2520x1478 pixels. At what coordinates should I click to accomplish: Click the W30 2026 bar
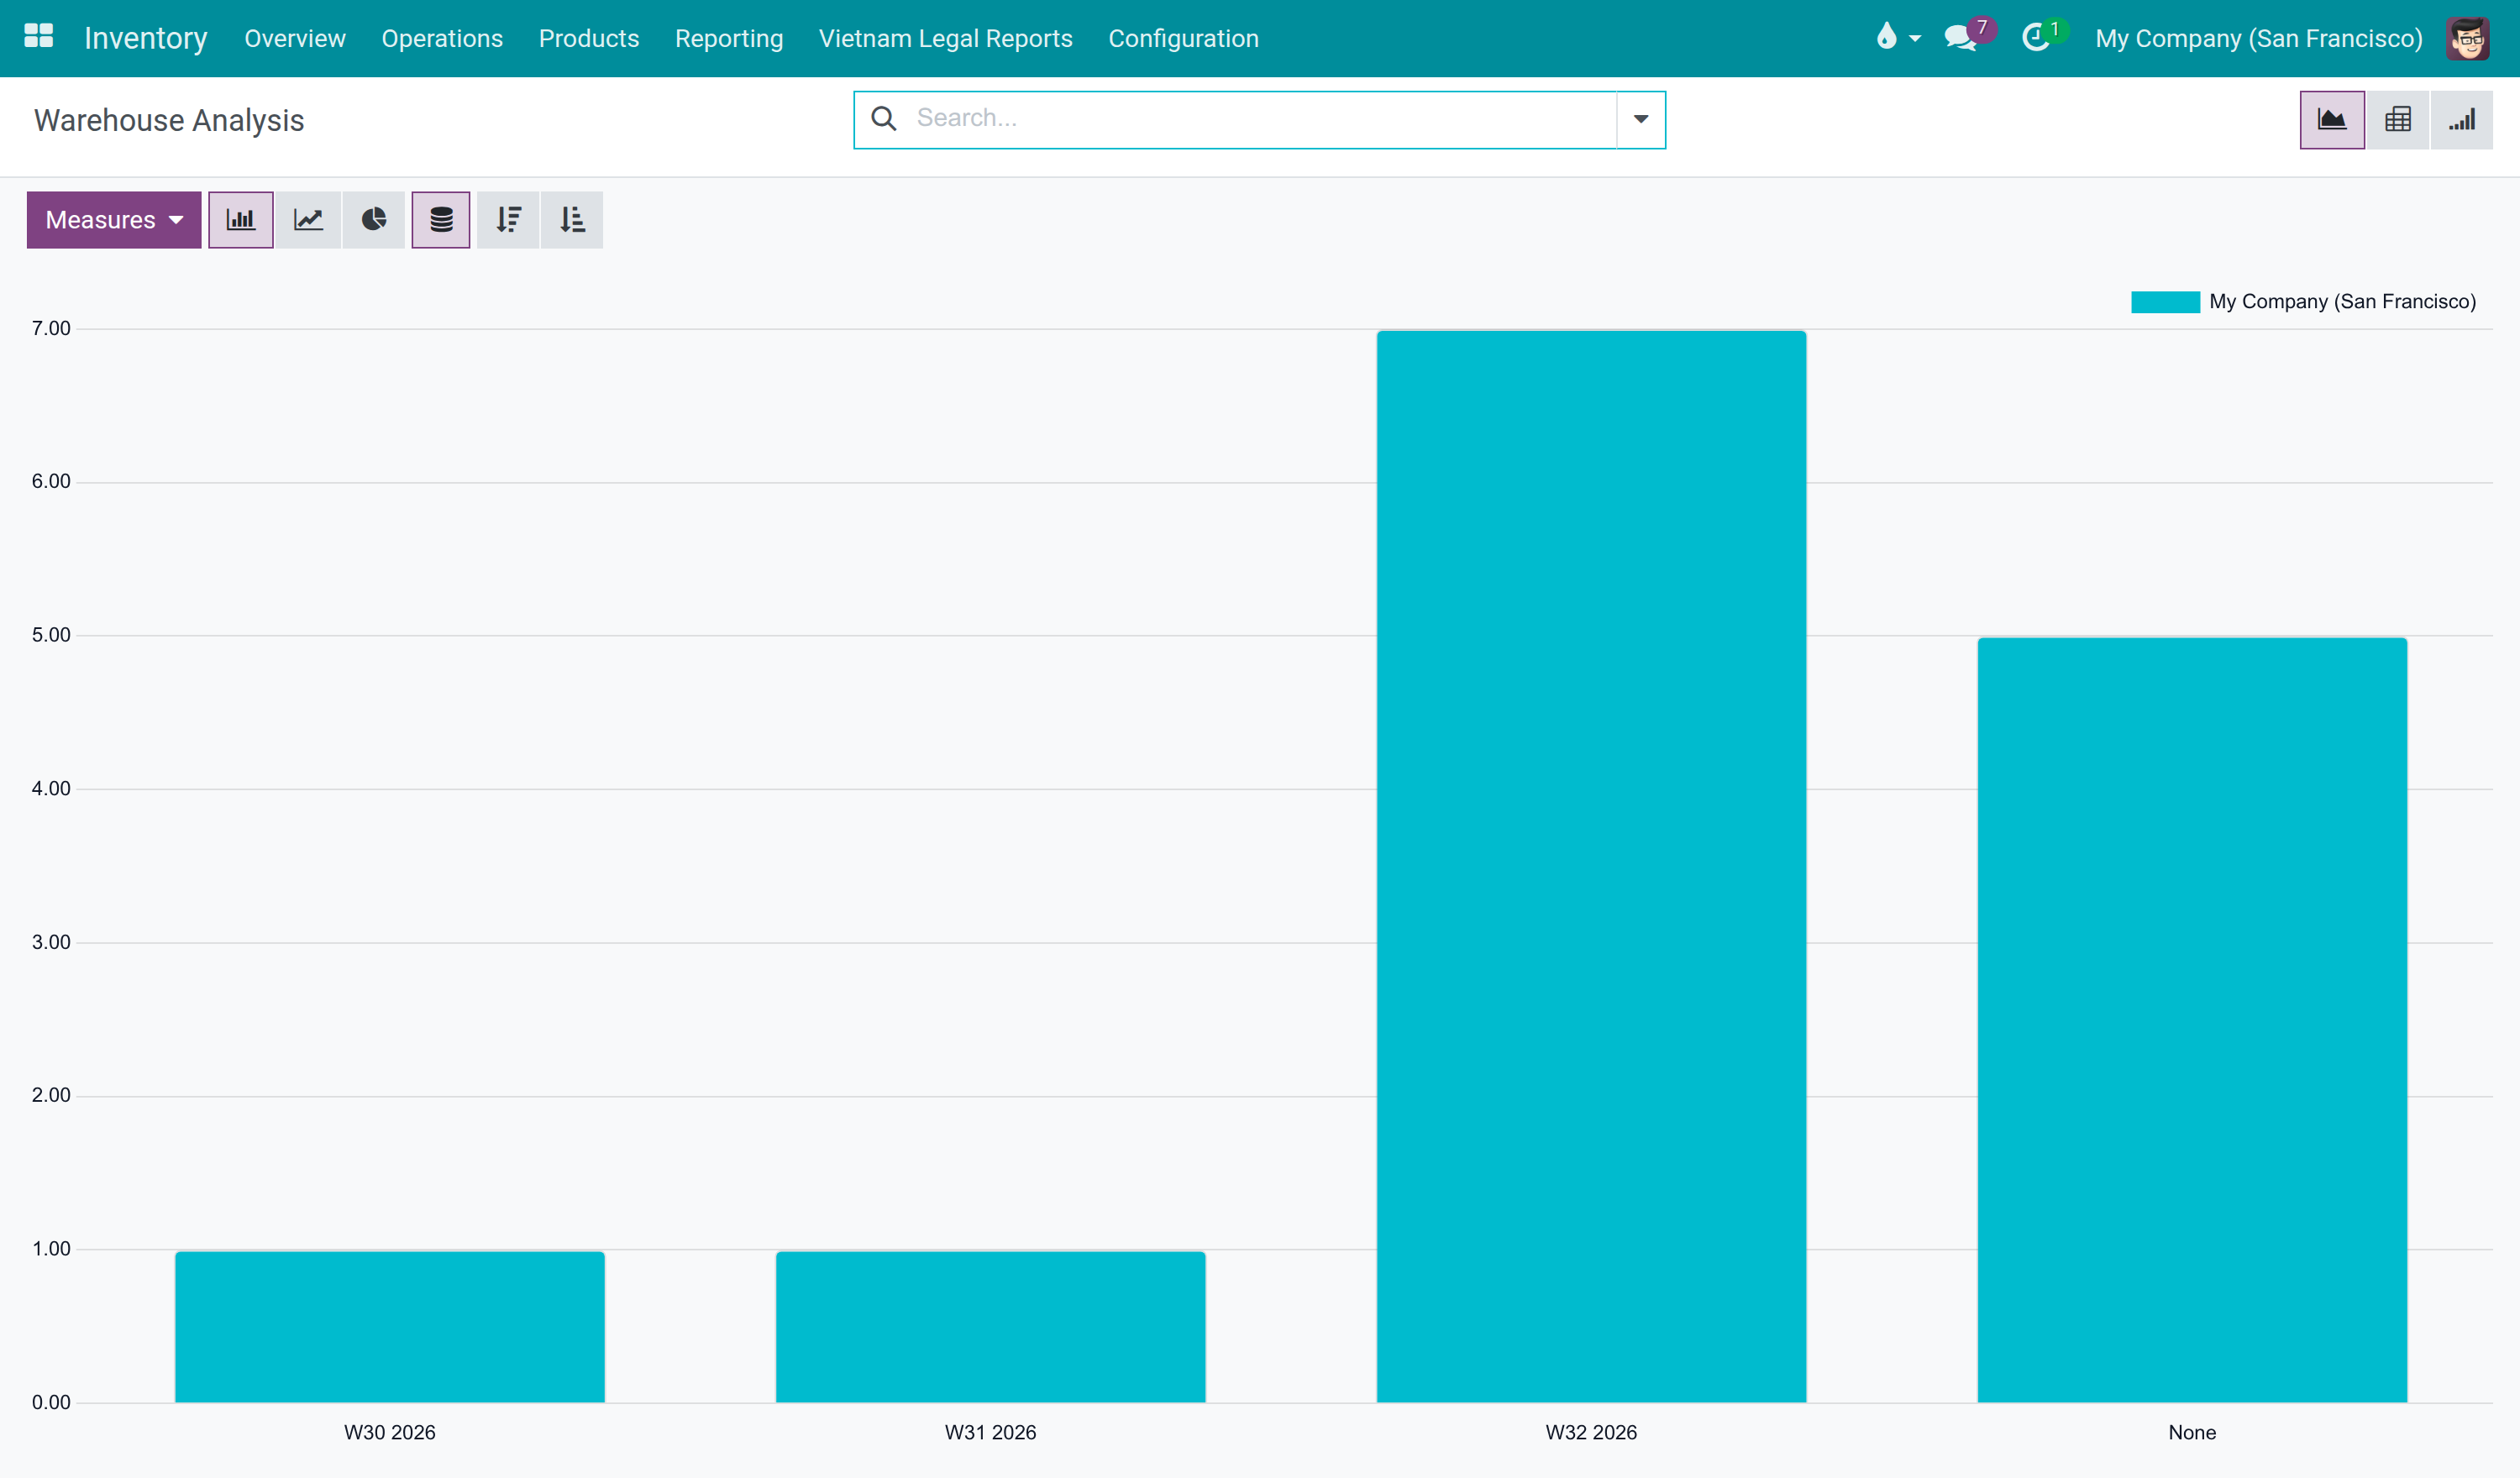coord(390,1326)
